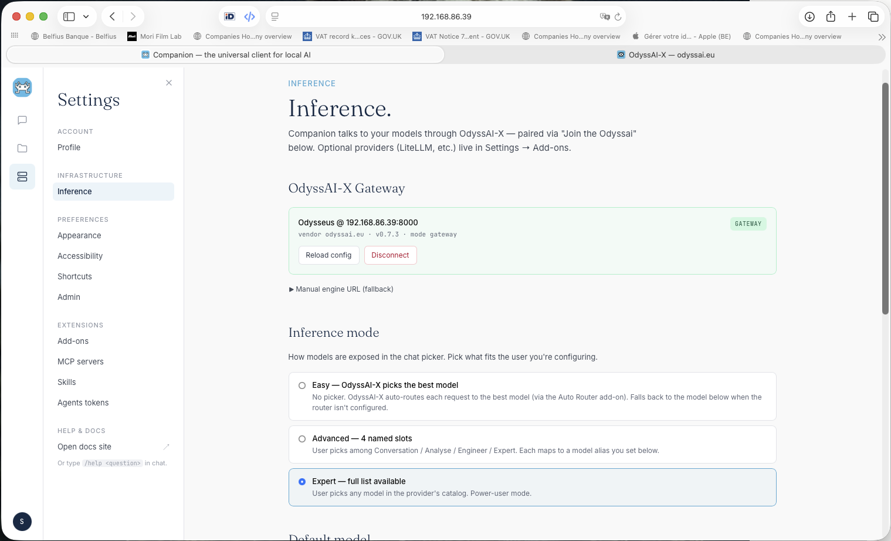Click the reader view page icon
The image size is (891, 541).
click(x=275, y=16)
